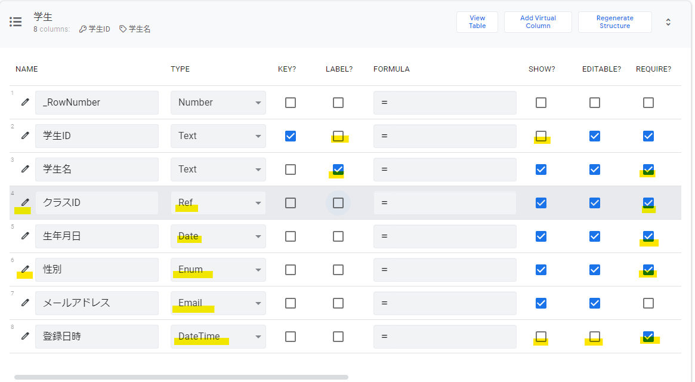Click the 性別 name field
The height and width of the screenshot is (382, 695).
pyautogui.click(x=97, y=270)
